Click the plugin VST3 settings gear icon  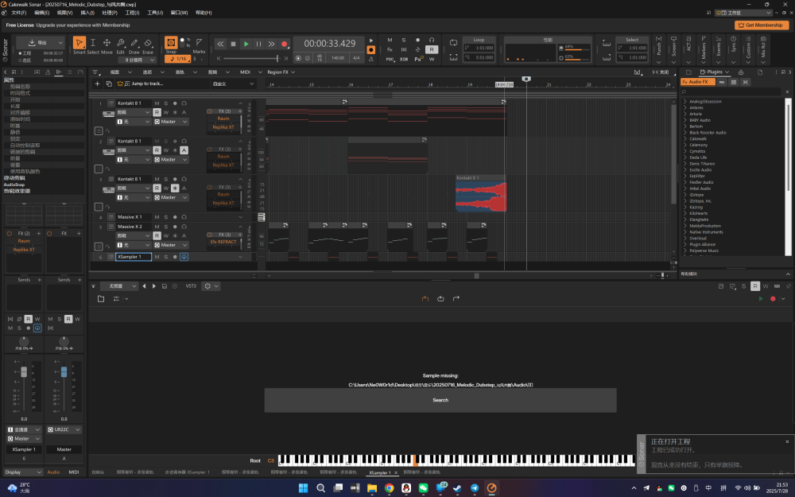pyautogui.click(x=207, y=286)
